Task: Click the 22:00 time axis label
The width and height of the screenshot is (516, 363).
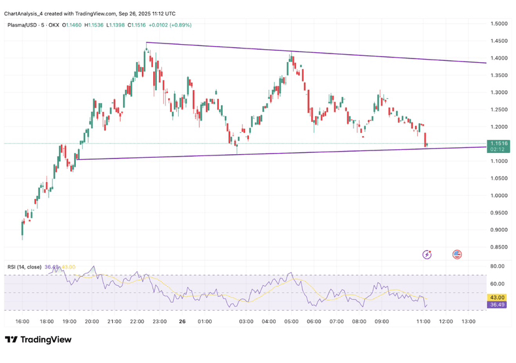Action: click(x=137, y=321)
